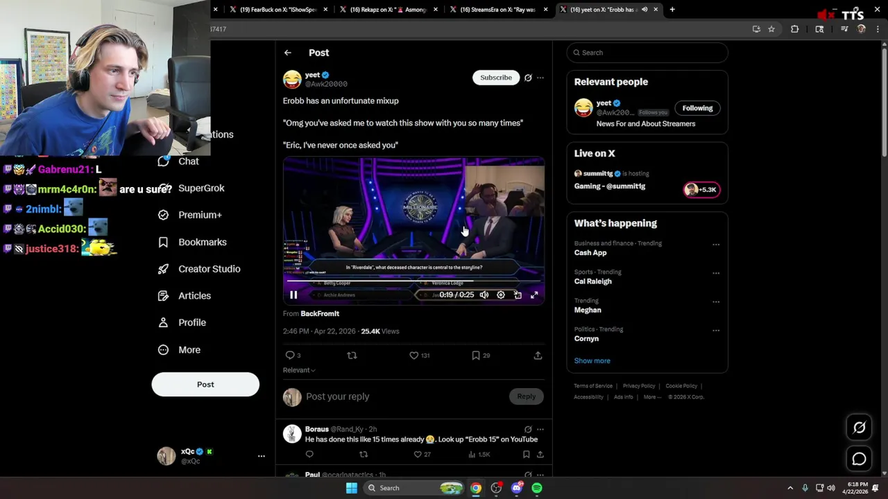
Task: Open the Windows Start menu
Action: 352,488
